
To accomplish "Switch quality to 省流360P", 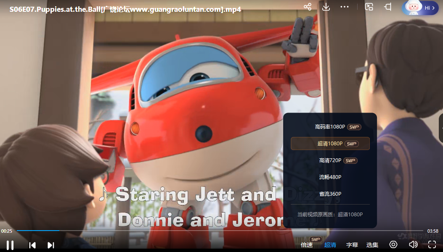I will pos(330,194).
